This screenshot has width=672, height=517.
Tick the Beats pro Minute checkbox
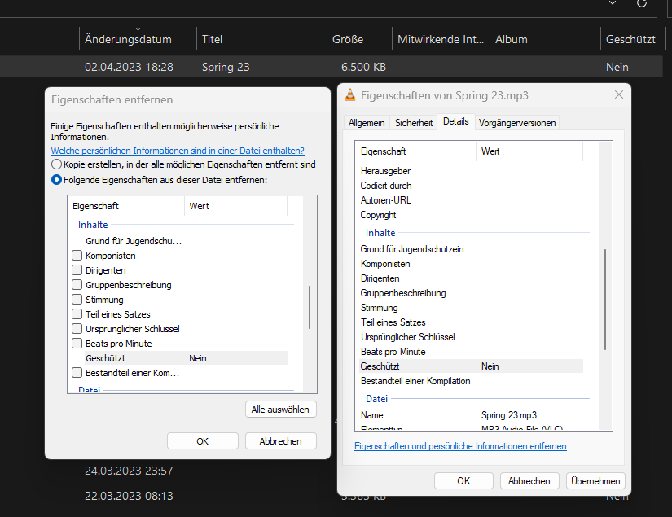pyautogui.click(x=77, y=344)
